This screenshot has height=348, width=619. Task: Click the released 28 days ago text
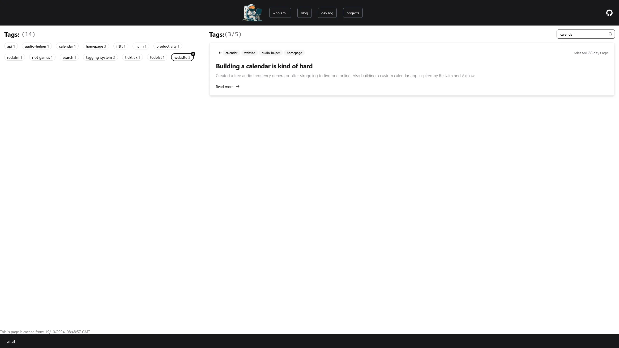point(591,53)
